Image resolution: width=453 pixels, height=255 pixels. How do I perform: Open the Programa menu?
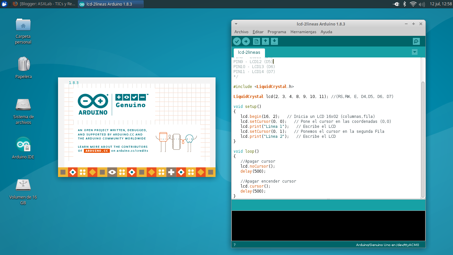tap(277, 32)
